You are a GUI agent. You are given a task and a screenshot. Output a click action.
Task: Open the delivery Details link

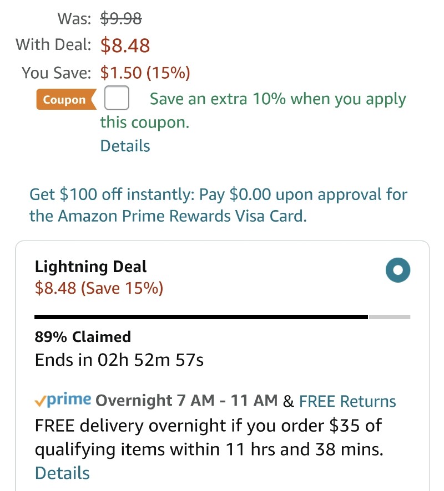[62, 473]
